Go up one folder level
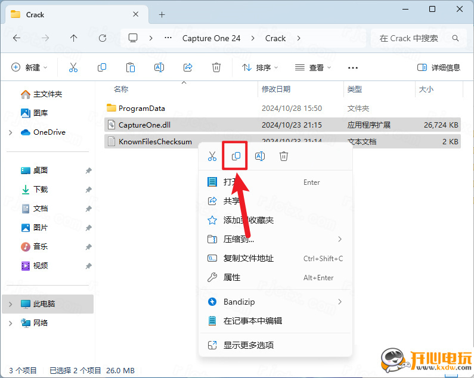 73,38
